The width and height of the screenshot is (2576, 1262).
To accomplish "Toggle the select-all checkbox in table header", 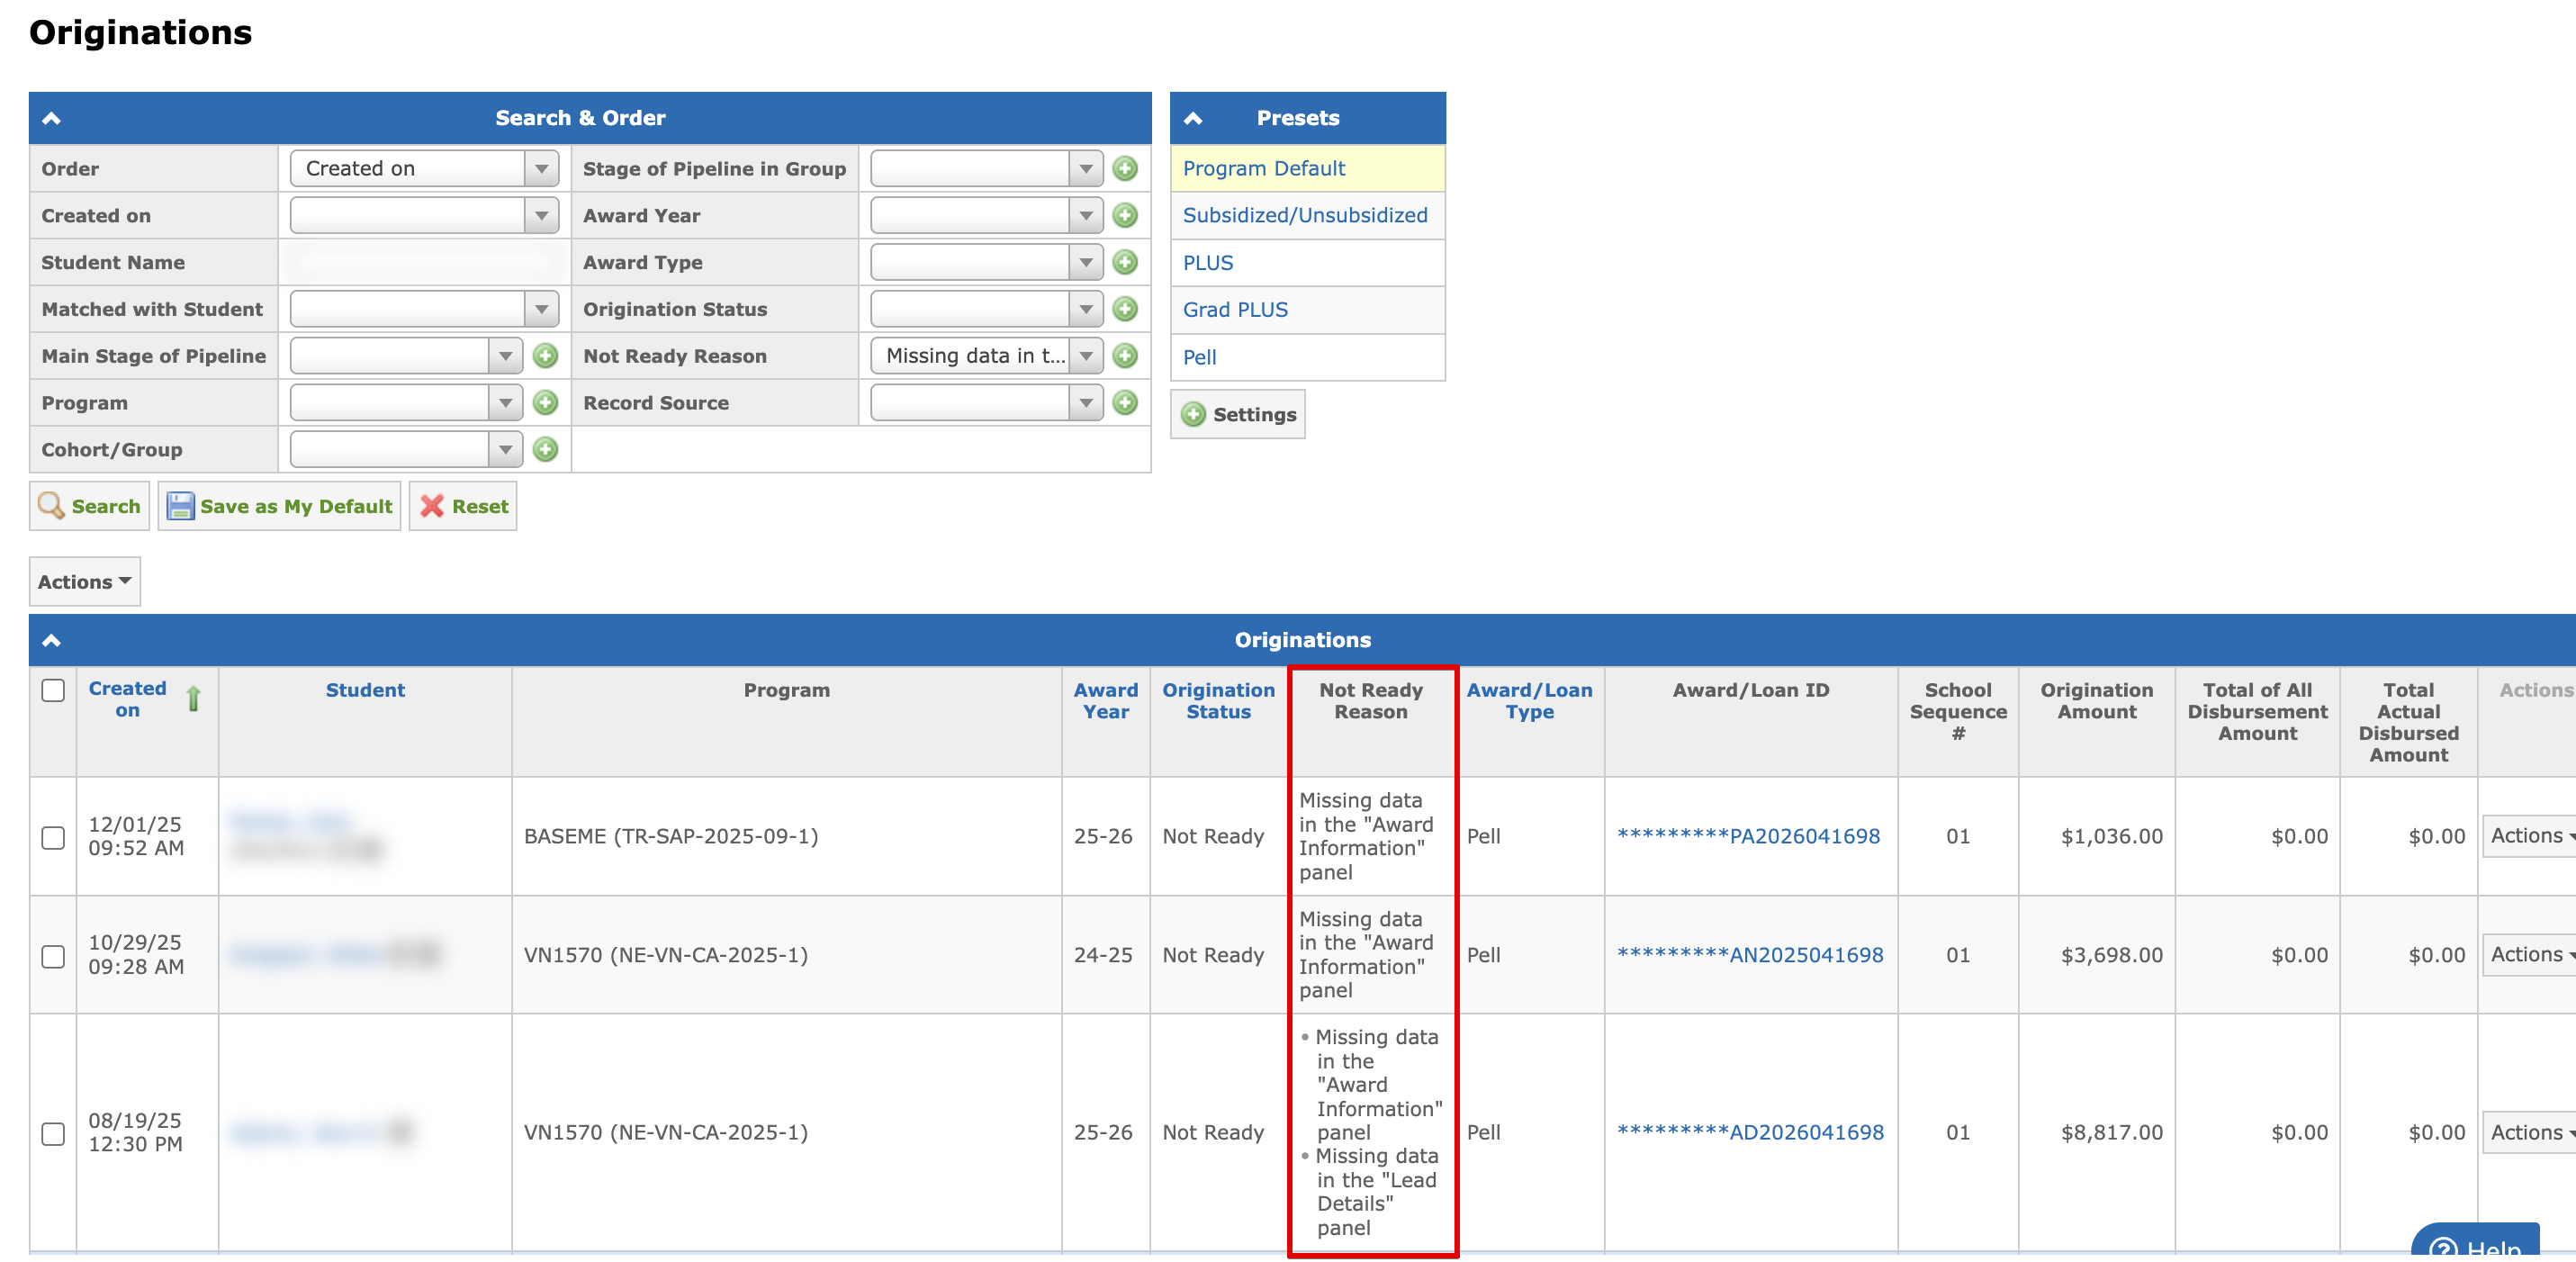I will point(53,690).
